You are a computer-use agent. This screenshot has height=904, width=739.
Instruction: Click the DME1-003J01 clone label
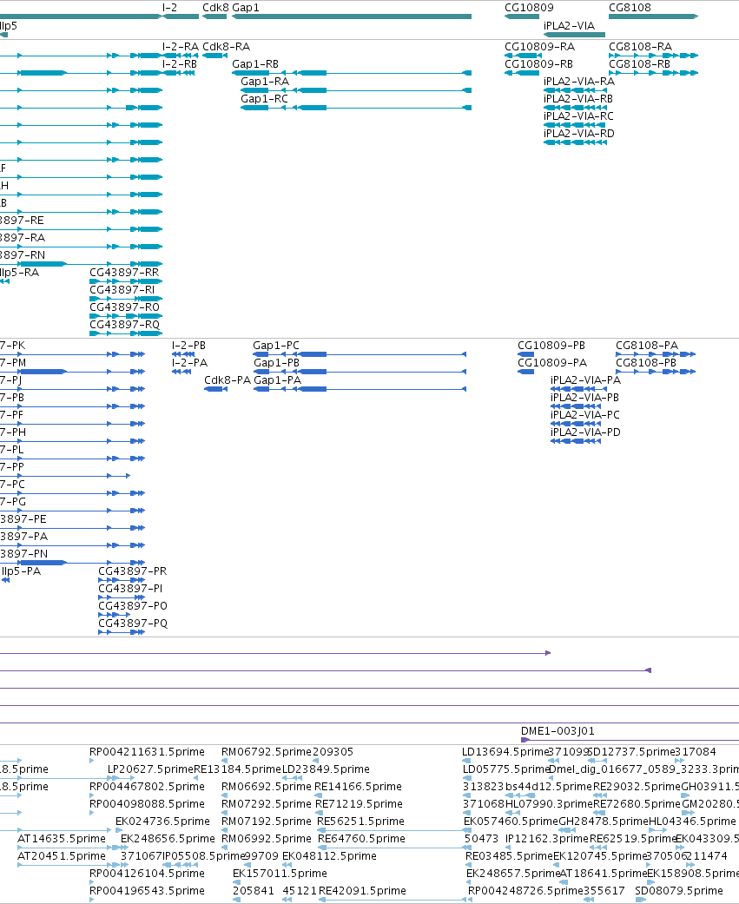[x=558, y=731]
